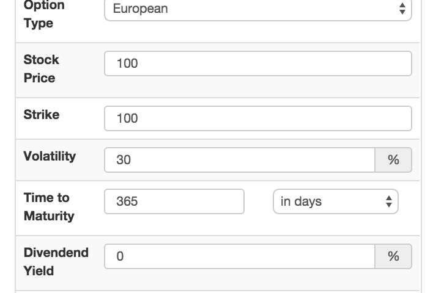Focus the Strike input field
444x293 pixels.
click(x=257, y=118)
